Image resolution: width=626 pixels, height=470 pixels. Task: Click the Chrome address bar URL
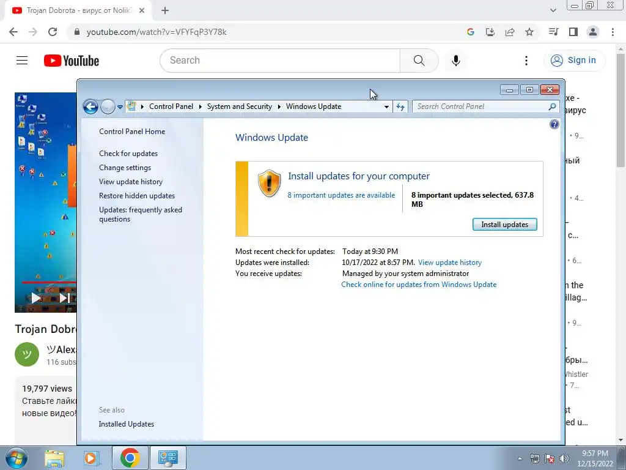156,32
